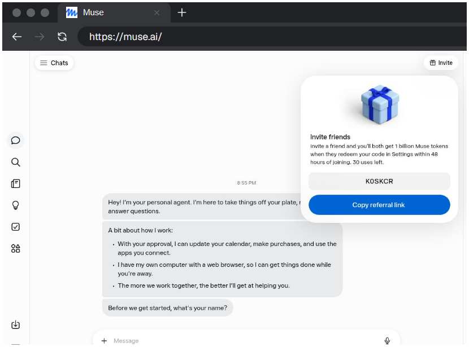Screen dimensions: 469x347
Task: Click the plus attach icon in message box
Action: pyautogui.click(x=104, y=341)
